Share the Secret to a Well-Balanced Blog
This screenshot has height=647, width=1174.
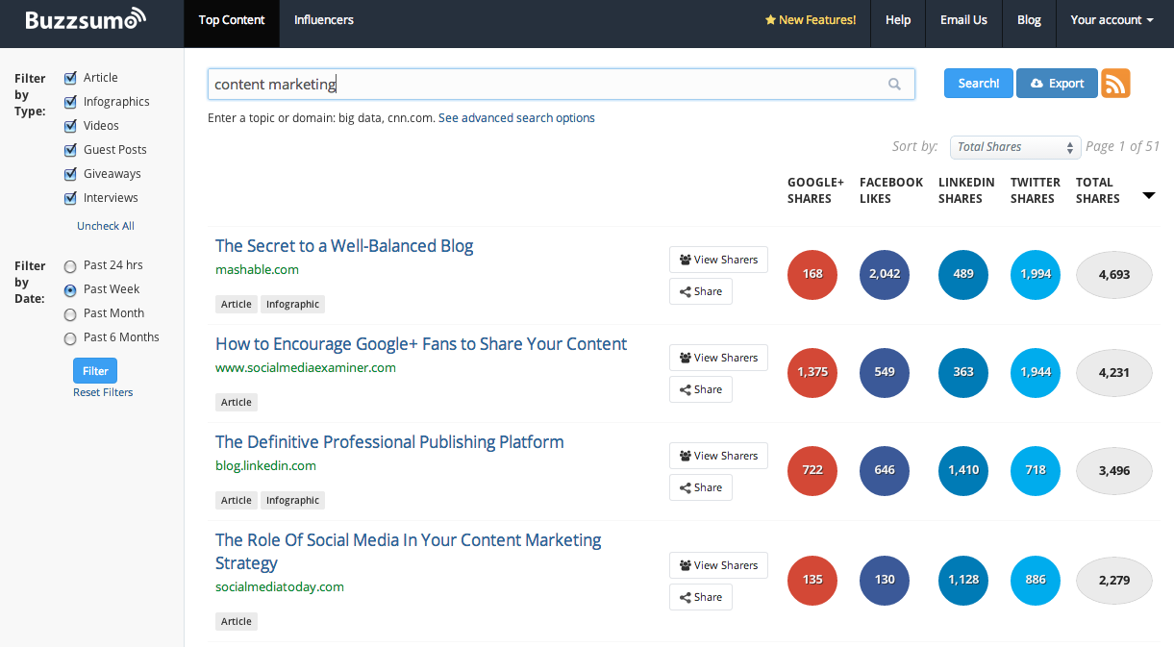701,291
